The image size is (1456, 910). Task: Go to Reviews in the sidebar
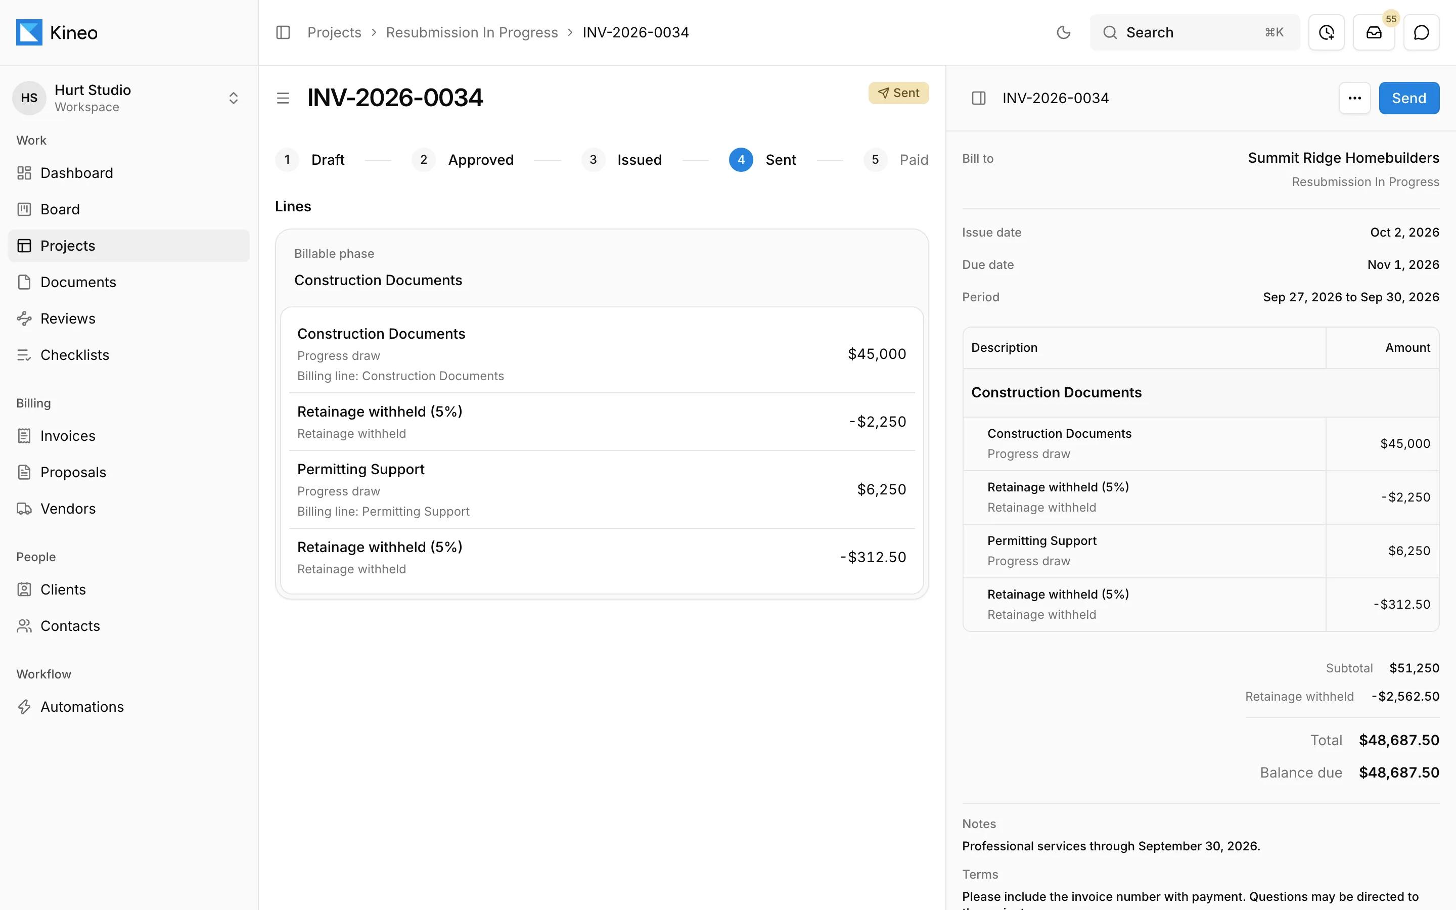click(129, 318)
